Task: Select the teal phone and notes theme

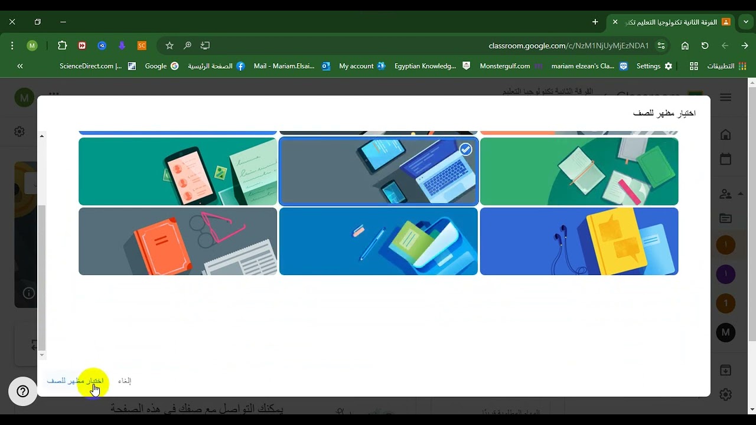Action: click(178, 171)
